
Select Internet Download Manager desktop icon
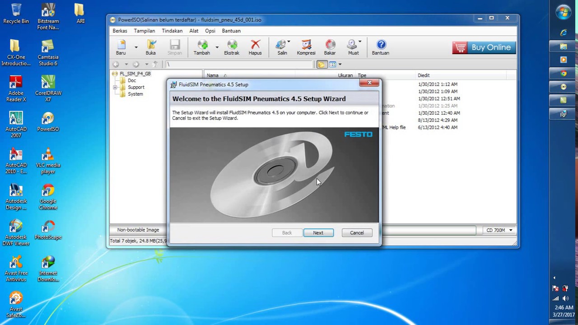[x=48, y=269]
